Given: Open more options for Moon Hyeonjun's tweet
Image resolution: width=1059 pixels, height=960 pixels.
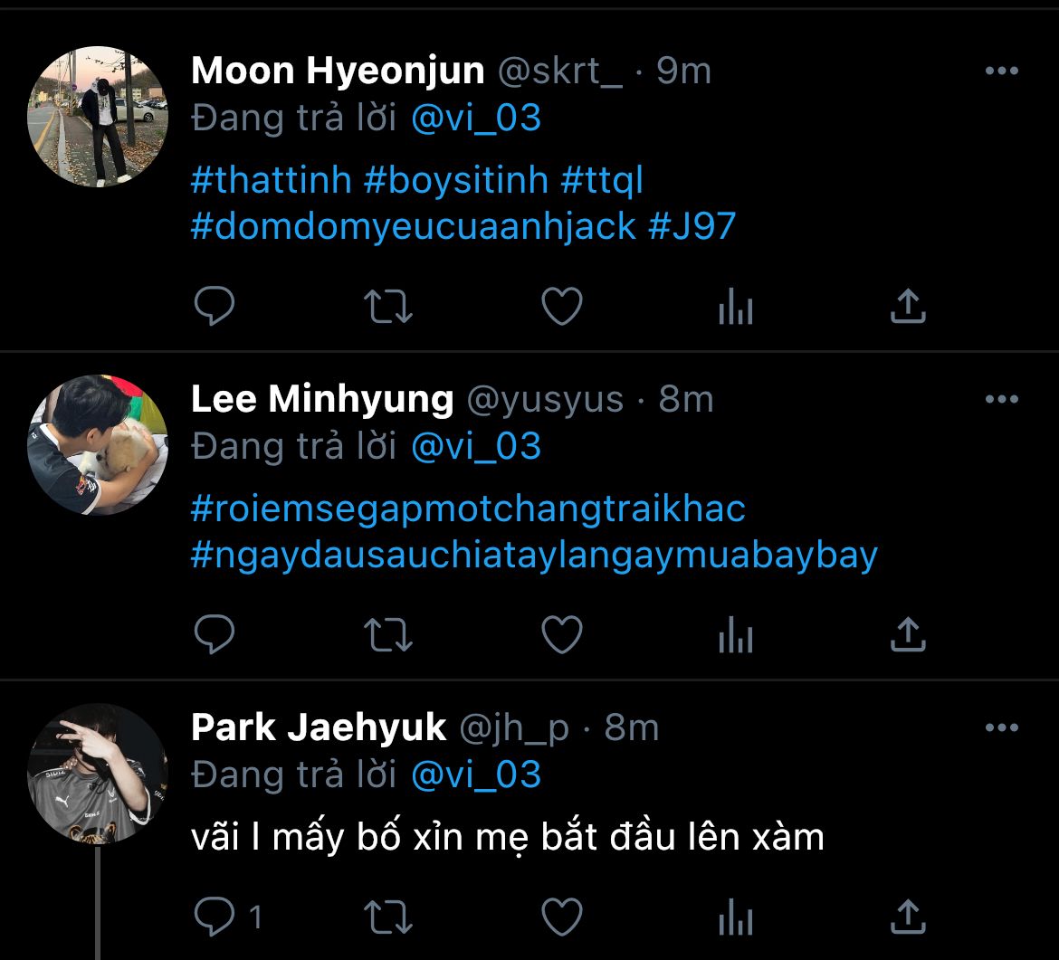Looking at the screenshot, I should tap(1001, 71).
